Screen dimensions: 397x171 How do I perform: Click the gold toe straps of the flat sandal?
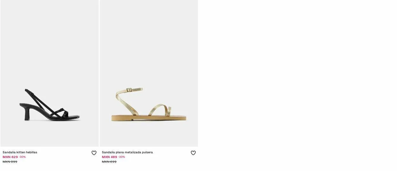tap(160, 110)
